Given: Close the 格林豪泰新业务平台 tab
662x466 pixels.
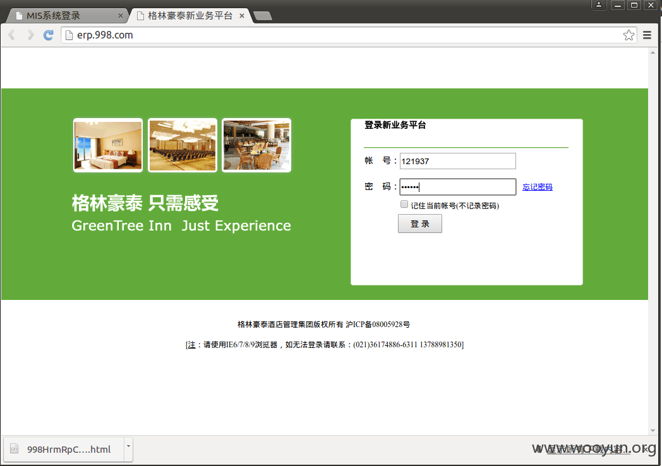Looking at the screenshot, I should pyautogui.click(x=242, y=16).
